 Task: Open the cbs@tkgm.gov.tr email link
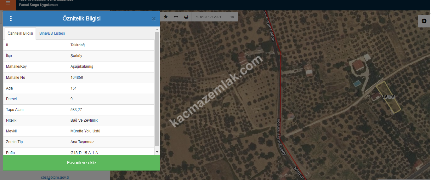click(55, 177)
